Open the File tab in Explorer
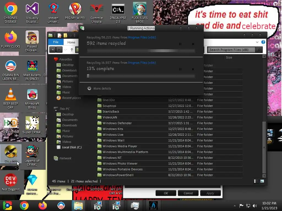This screenshot has height=211, width=282. coord(56,42)
